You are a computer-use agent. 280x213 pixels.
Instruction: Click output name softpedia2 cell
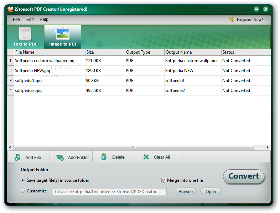click(193, 91)
